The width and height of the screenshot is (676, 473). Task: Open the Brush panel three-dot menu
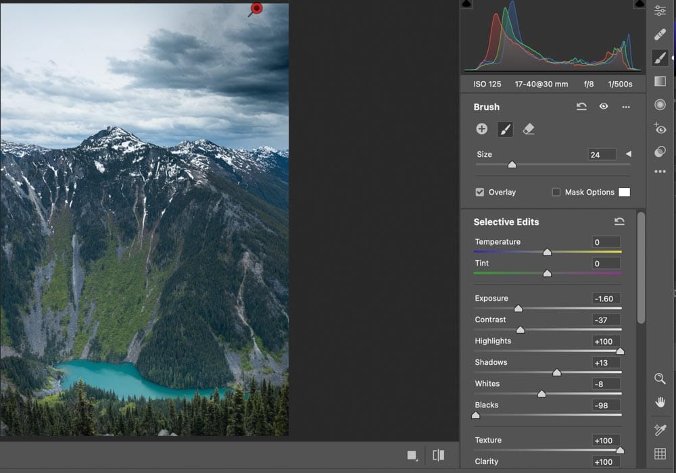(x=626, y=107)
